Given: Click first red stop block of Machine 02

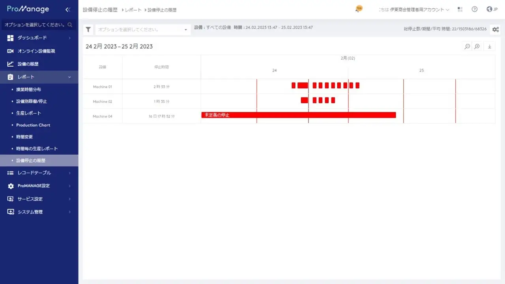Looking at the screenshot, I should 304,100.
